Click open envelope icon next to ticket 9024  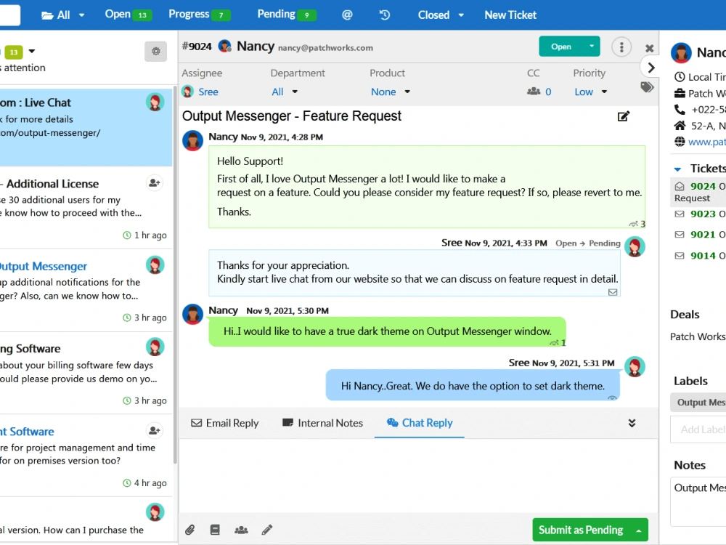tap(680, 186)
